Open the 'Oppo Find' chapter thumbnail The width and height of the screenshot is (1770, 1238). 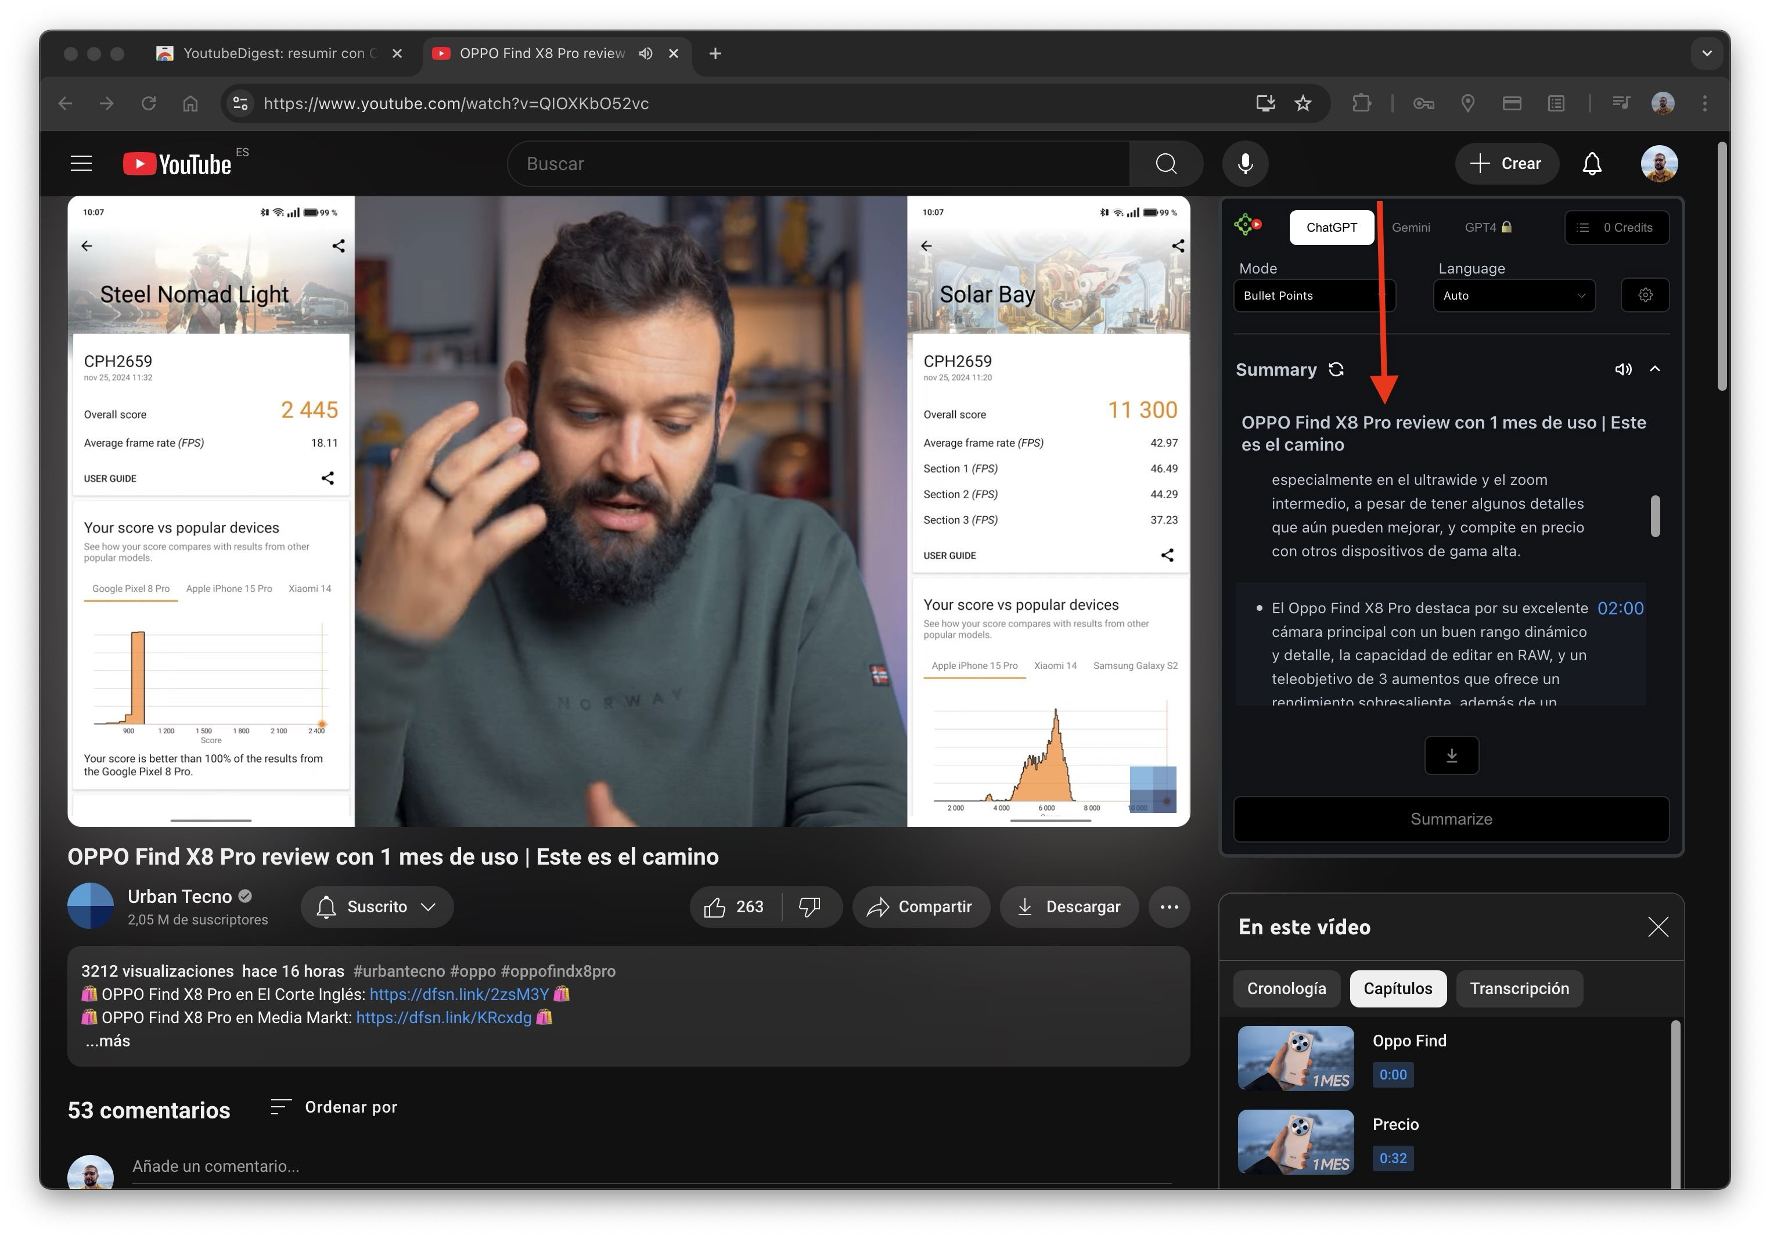click(1295, 1057)
